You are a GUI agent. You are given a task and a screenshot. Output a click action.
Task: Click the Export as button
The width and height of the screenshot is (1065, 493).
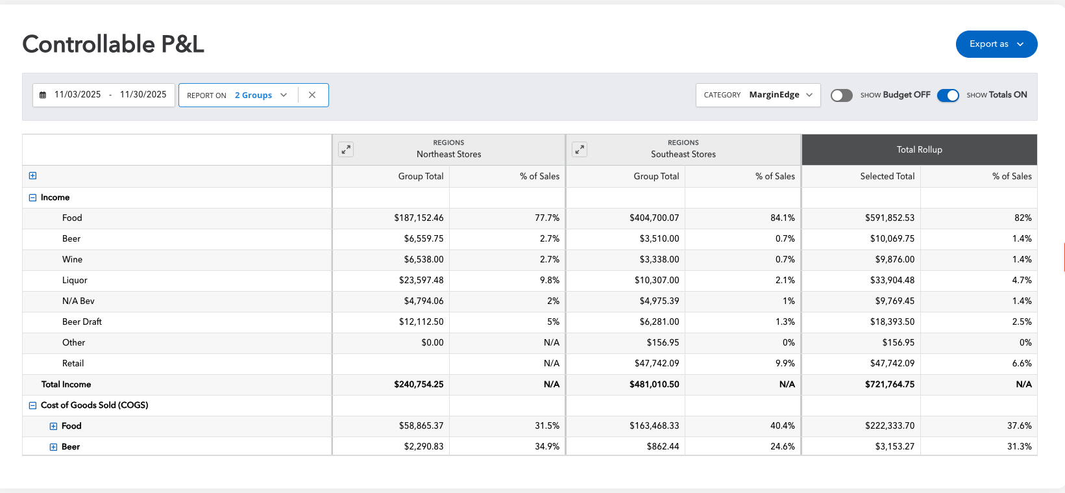(x=996, y=44)
